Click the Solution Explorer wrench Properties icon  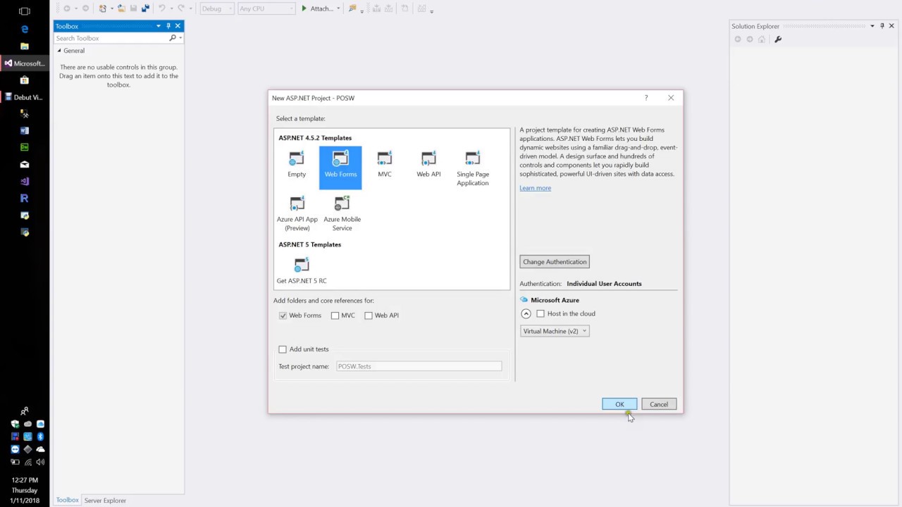tap(778, 39)
